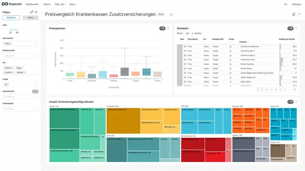The width and height of the screenshot is (305, 171).
Task: Click Unfallversicherung: 432 treemap tile
Action: click(123, 121)
